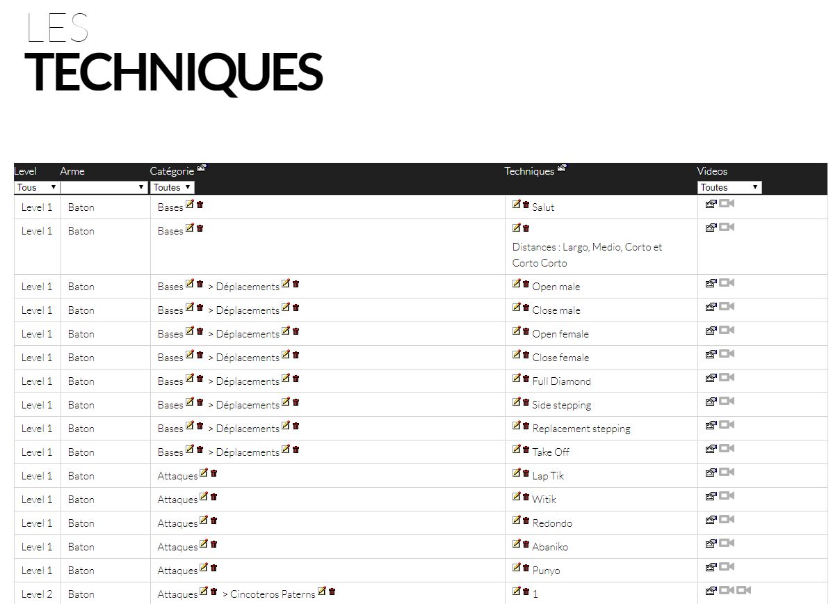Viewport: 840px width, 604px height.
Task: Click the edit icon next to Salut technique
Action: [x=516, y=205]
